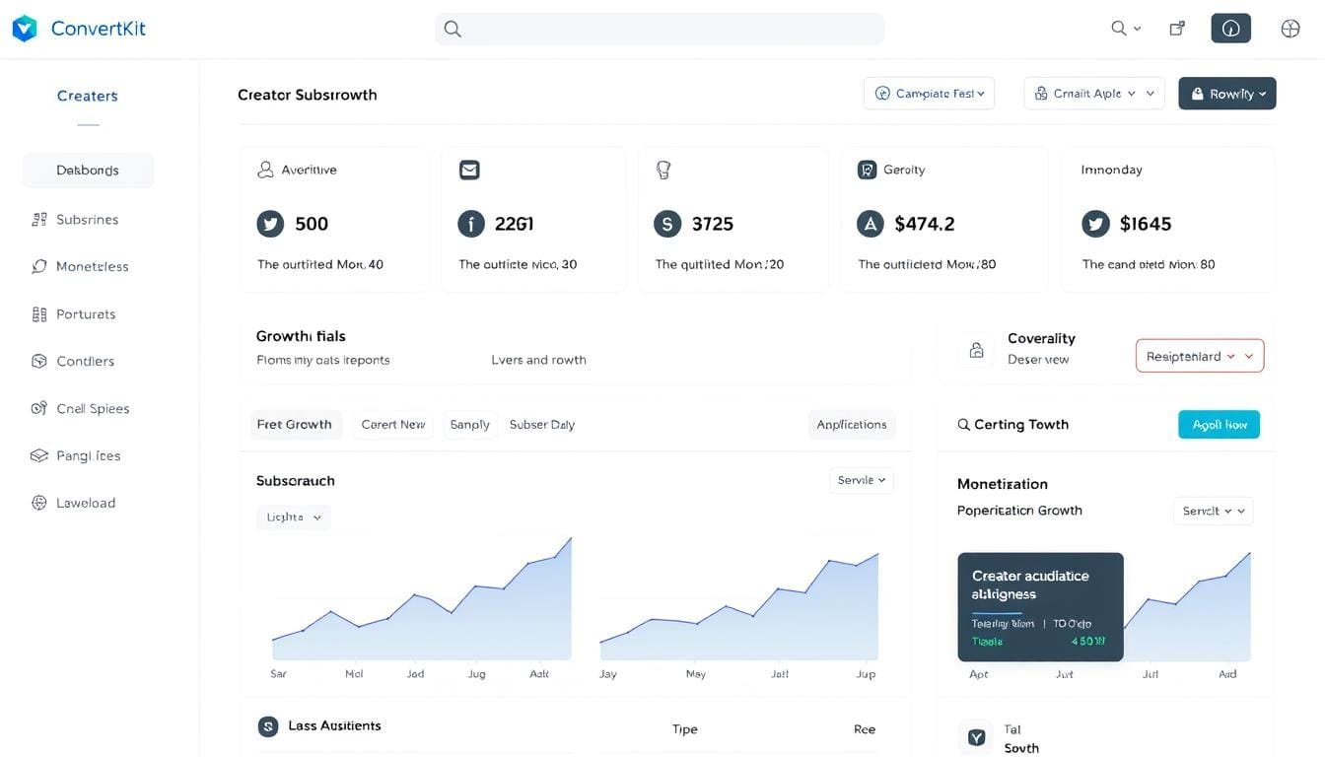The image size is (1325, 757).
Task: Click the lightbulb icon on third stat card
Action: click(x=663, y=171)
